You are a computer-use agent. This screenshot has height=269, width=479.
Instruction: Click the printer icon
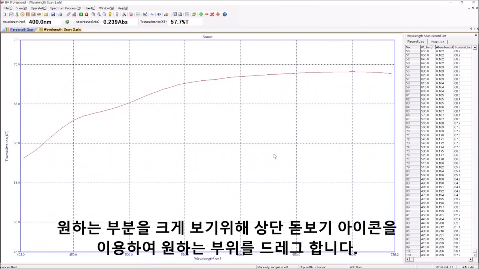point(60,14)
